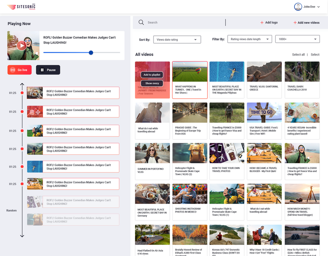The height and width of the screenshot is (256, 328).
Task: Click the up arrow atop the playlist timeline
Action: (22, 85)
